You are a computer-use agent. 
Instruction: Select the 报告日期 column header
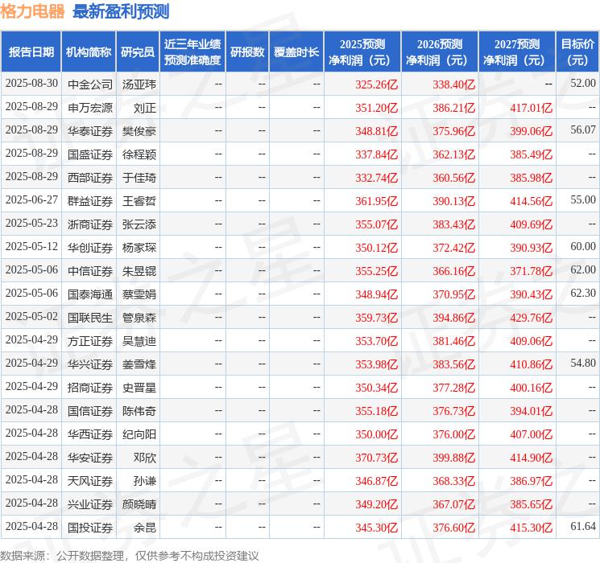click(x=31, y=51)
